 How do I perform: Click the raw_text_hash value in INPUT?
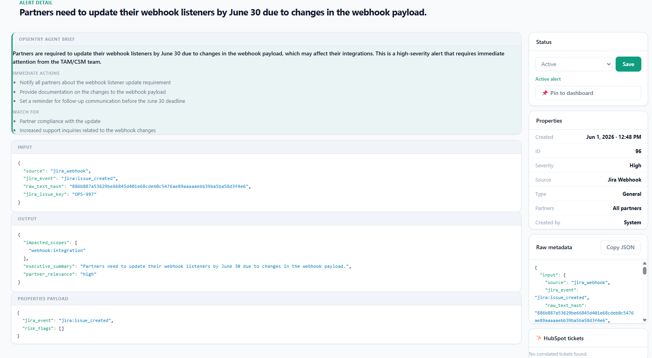pos(159,186)
